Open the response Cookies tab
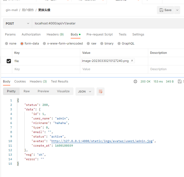Image resolution: width=184 pixels, height=177 pixels. tap(20, 81)
